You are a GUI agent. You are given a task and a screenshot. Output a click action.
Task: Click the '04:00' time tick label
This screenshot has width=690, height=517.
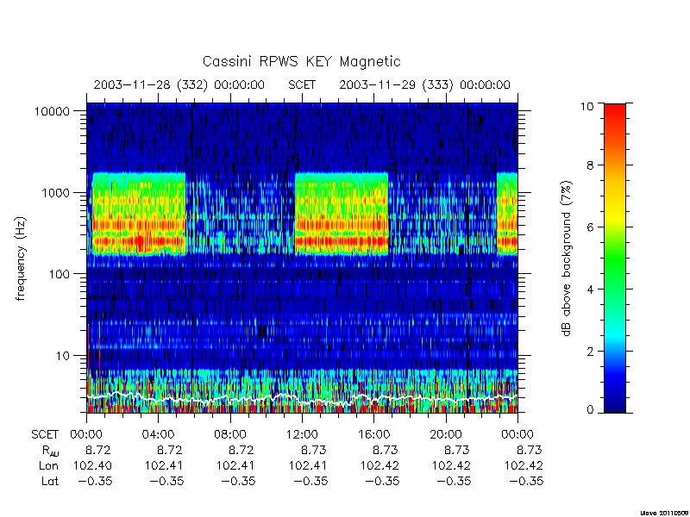pos(158,435)
